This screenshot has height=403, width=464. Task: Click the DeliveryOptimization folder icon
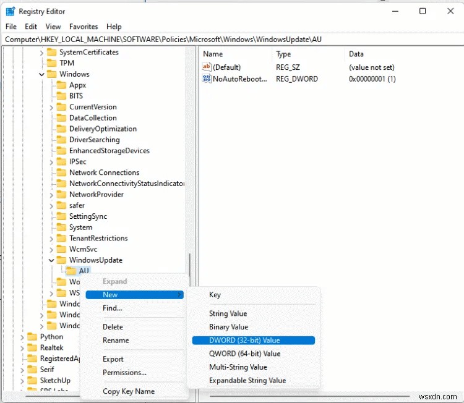[61, 129]
